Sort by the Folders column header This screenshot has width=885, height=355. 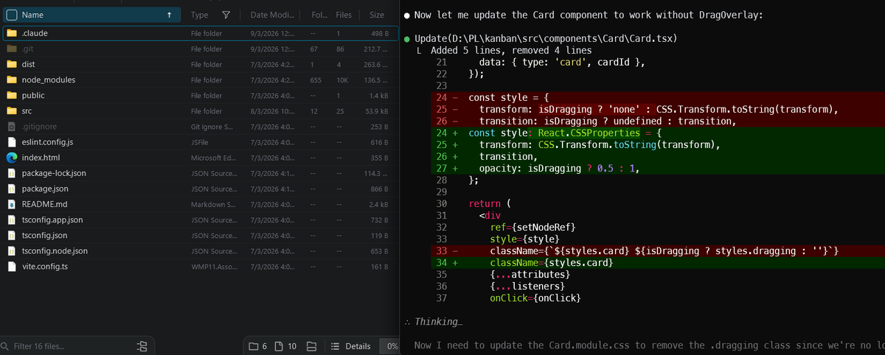pyautogui.click(x=318, y=15)
